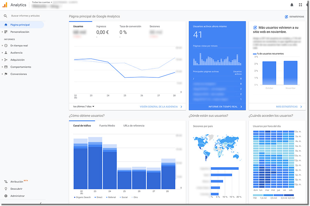Select the Usuarios metric tab

[80, 31]
